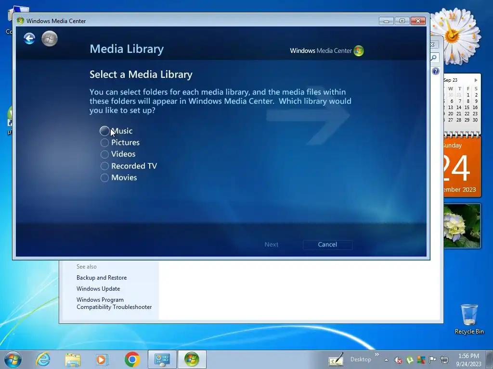Image resolution: width=493 pixels, height=369 pixels.
Task: Click the network connection tray icon
Action: [x=444, y=360]
